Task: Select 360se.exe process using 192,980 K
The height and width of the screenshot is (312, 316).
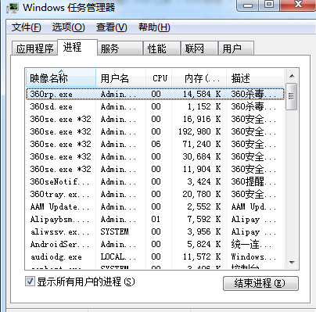Action: tap(155, 131)
